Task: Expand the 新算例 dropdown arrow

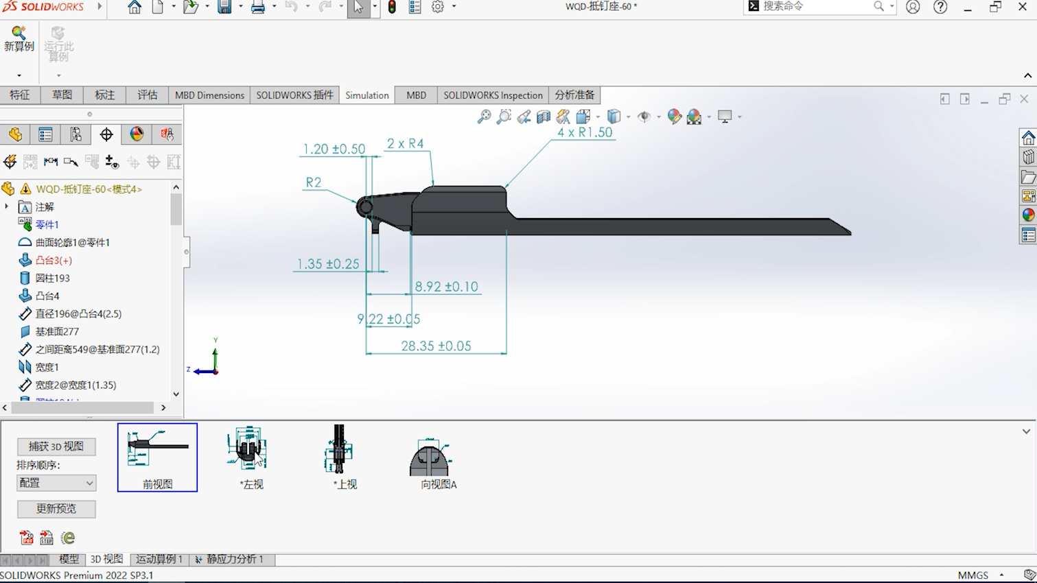Action: pos(19,75)
